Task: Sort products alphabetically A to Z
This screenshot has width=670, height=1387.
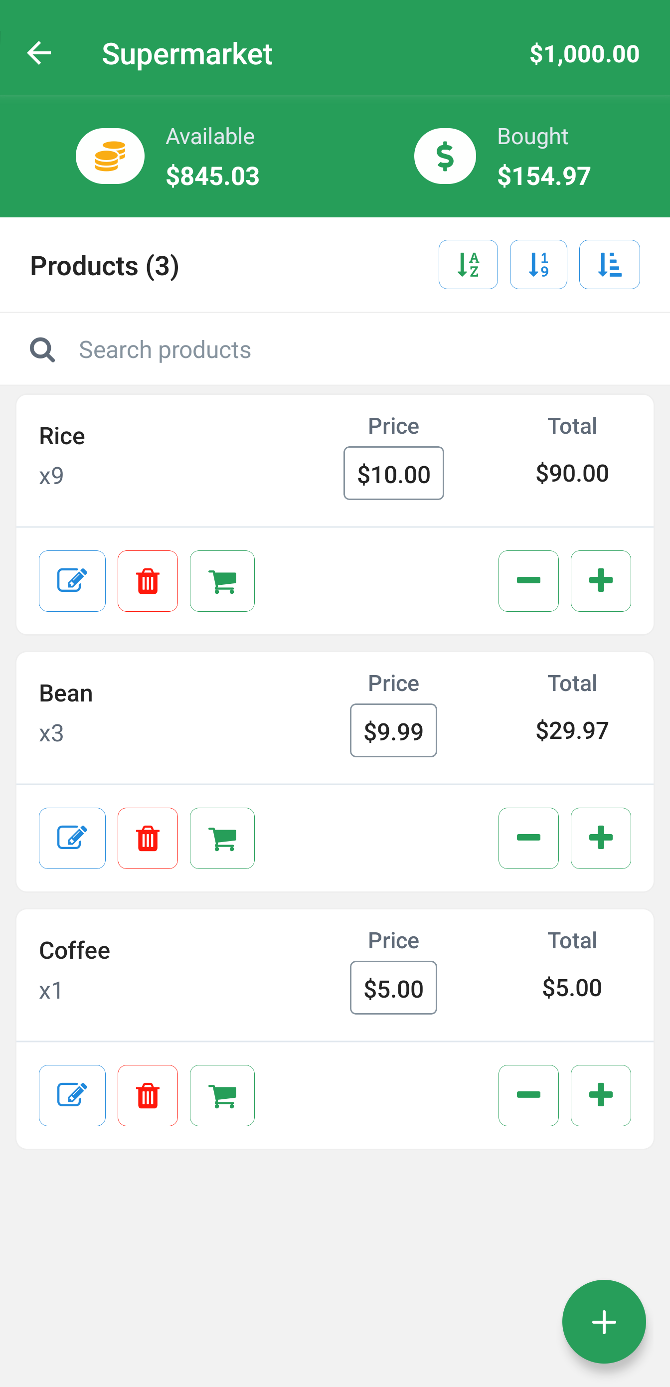Action: click(468, 264)
